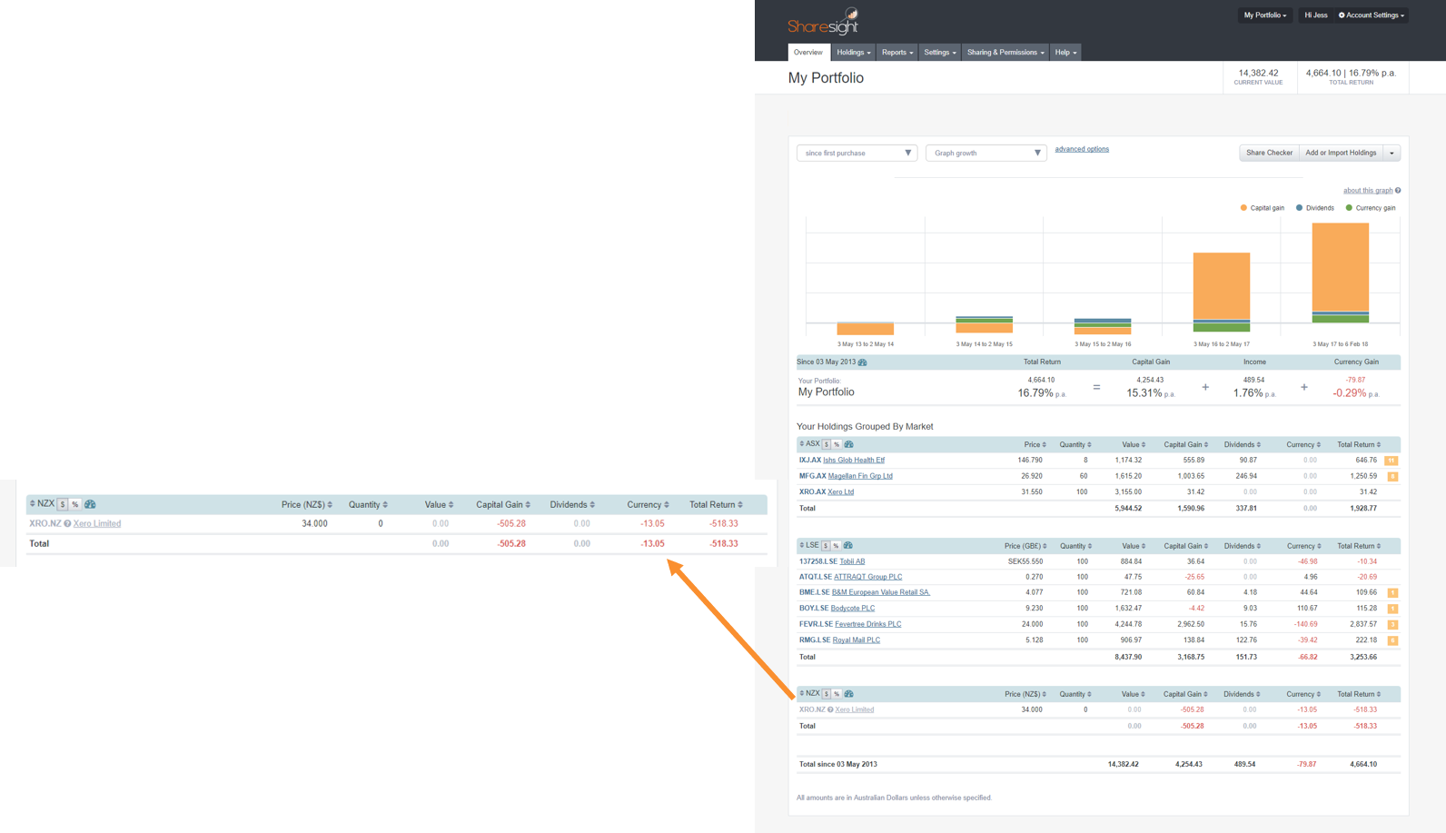
Task: Click chart bar for 3 May 17 to 6 Feb 18
Action: (x=1340, y=273)
